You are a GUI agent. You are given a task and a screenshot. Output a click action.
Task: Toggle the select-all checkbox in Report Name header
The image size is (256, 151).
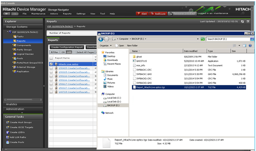pos(51,58)
